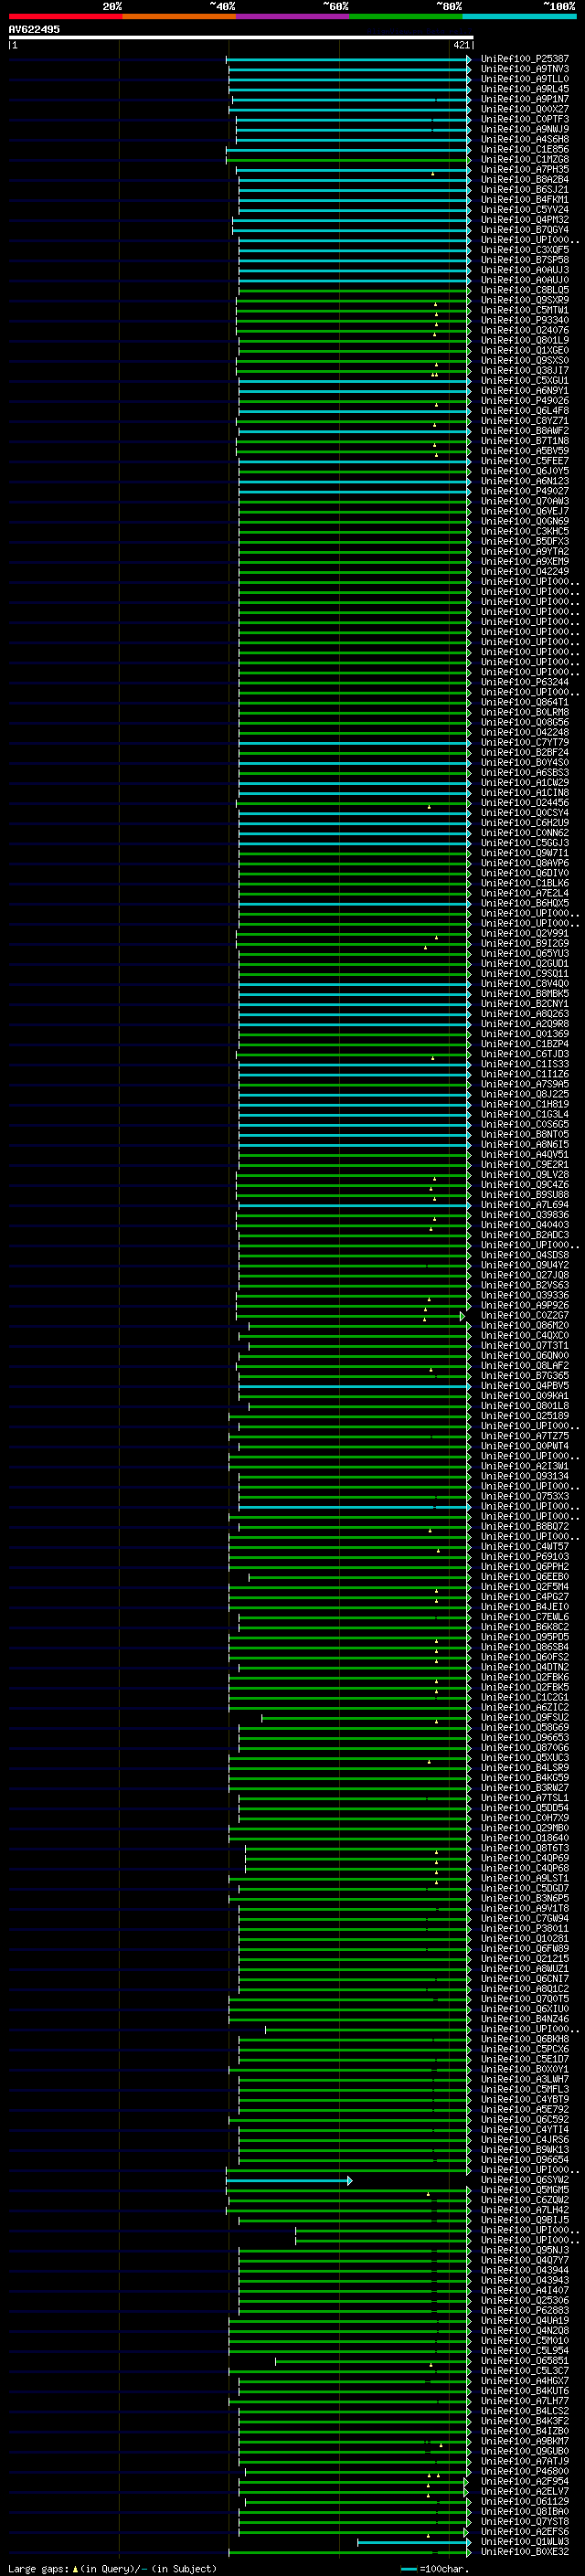Select the UniRef100_Q09KA1 label
Screen dimensions: 585x2576
tap(525, 1396)
